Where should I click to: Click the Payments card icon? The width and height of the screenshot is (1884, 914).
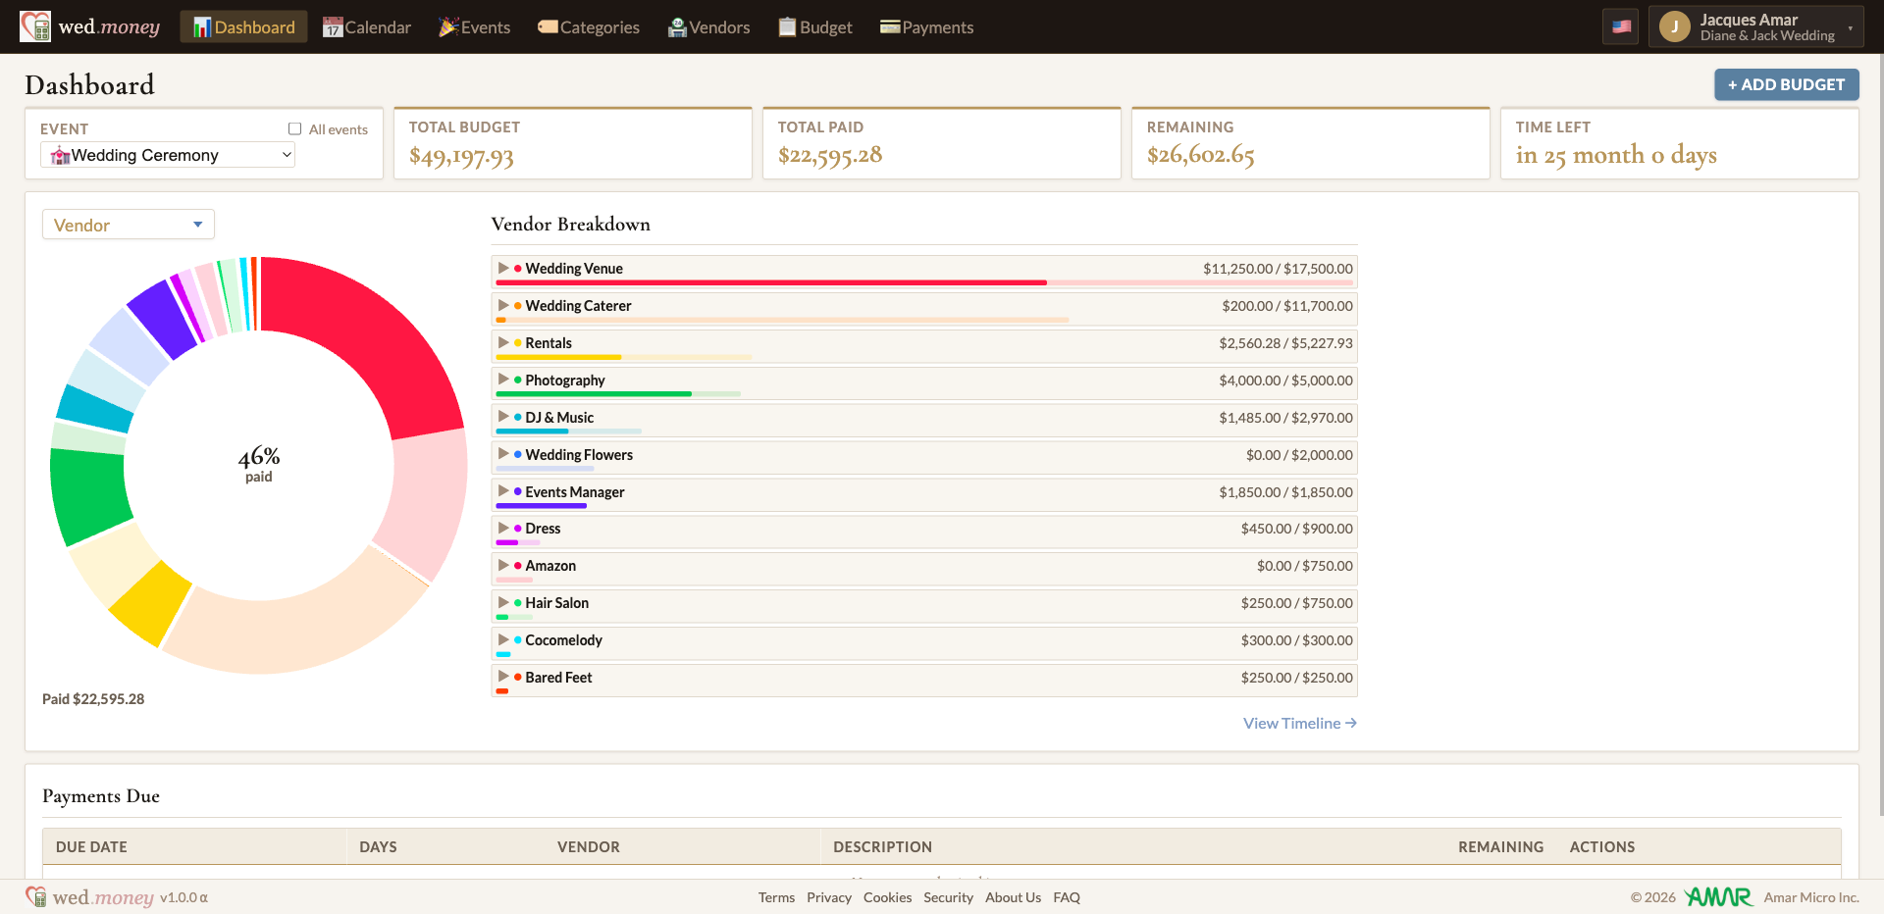[890, 27]
